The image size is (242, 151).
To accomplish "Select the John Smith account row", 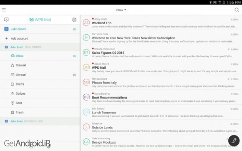I will pos(40,29).
